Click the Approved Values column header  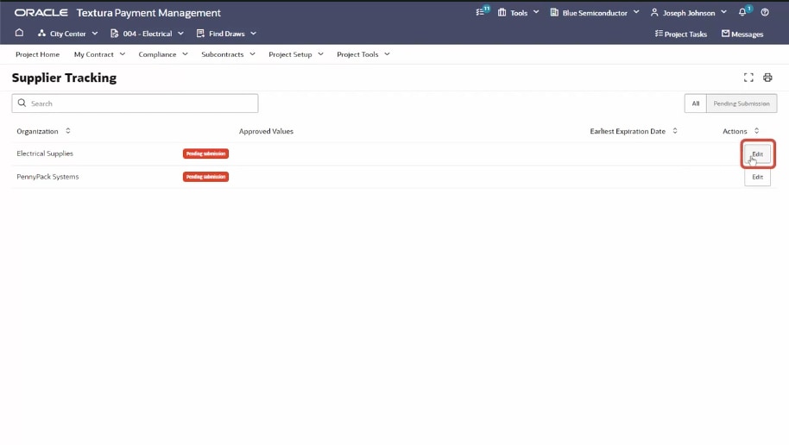(266, 131)
